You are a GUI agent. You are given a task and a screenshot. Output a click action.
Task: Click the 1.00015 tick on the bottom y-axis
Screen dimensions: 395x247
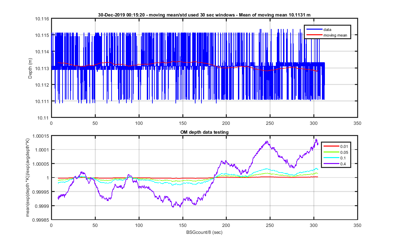[41, 136]
